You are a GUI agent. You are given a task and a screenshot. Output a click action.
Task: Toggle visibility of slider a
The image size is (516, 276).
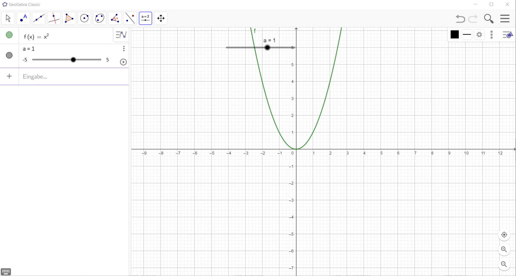point(9,55)
